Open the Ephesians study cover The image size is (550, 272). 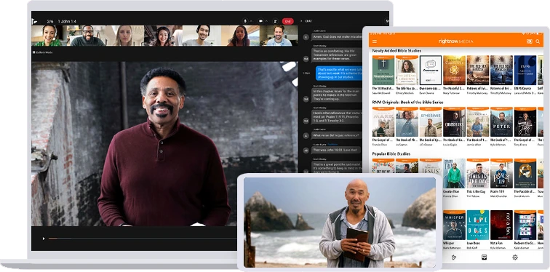[431, 122]
